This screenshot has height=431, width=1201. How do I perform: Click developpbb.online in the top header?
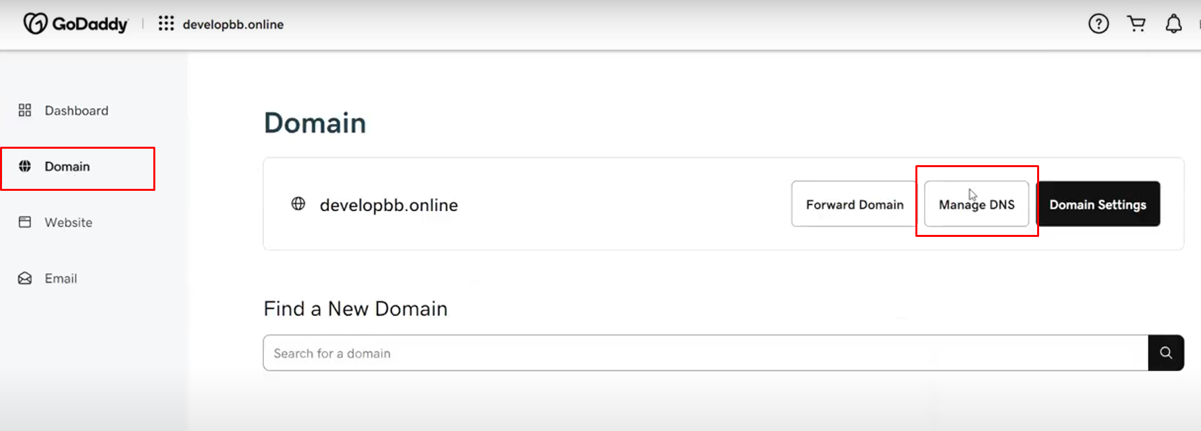(233, 24)
